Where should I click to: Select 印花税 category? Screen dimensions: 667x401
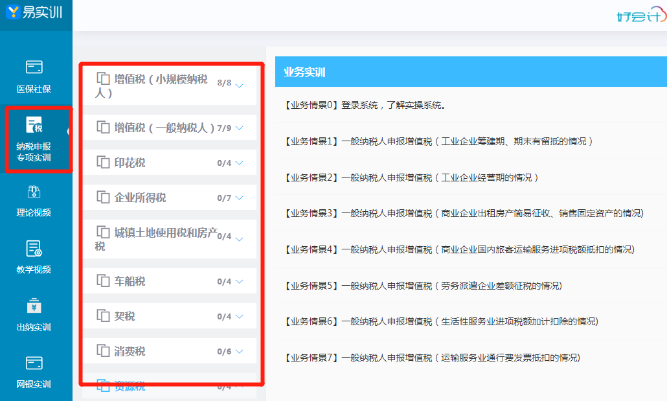170,162
